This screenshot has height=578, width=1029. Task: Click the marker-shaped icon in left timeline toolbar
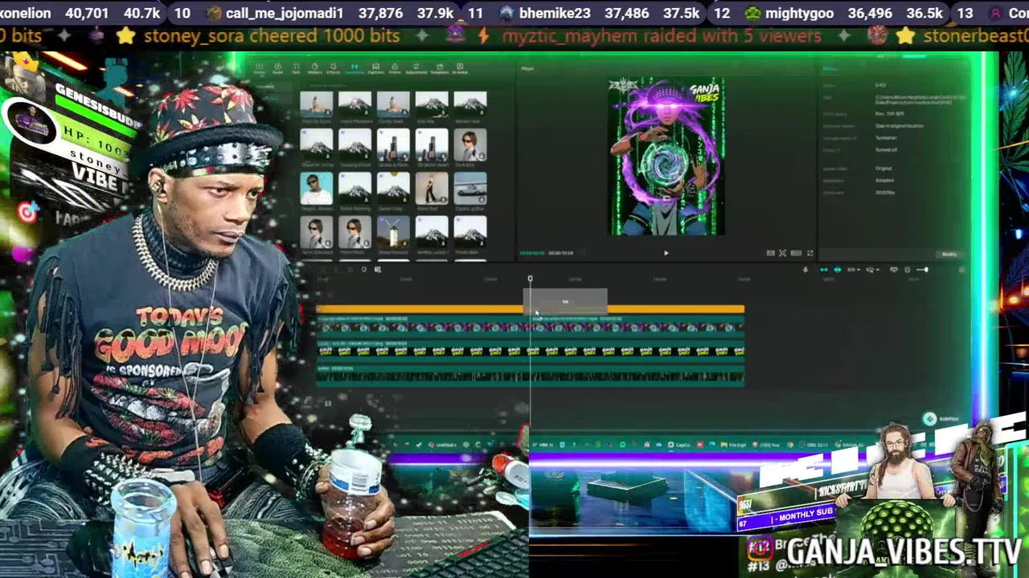[x=363, y=269]
